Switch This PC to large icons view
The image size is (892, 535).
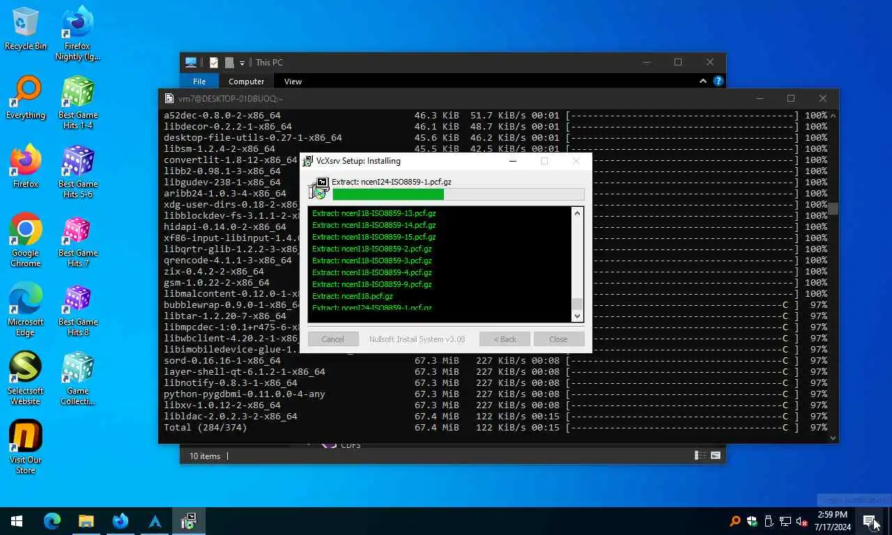(715, 456)
